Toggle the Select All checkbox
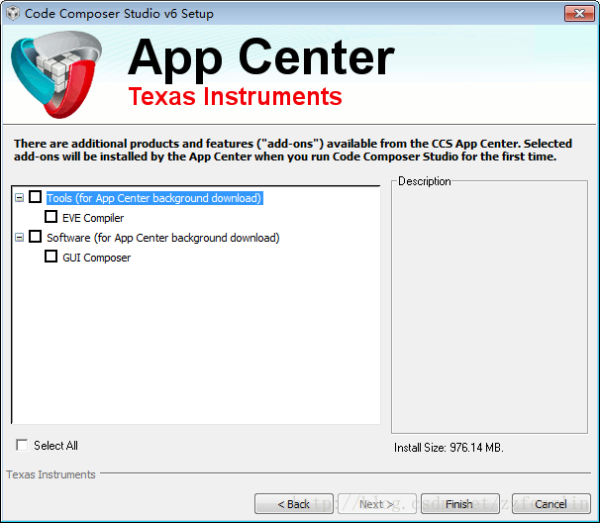The width and height of the screenshot is (600, 523). 22,445
